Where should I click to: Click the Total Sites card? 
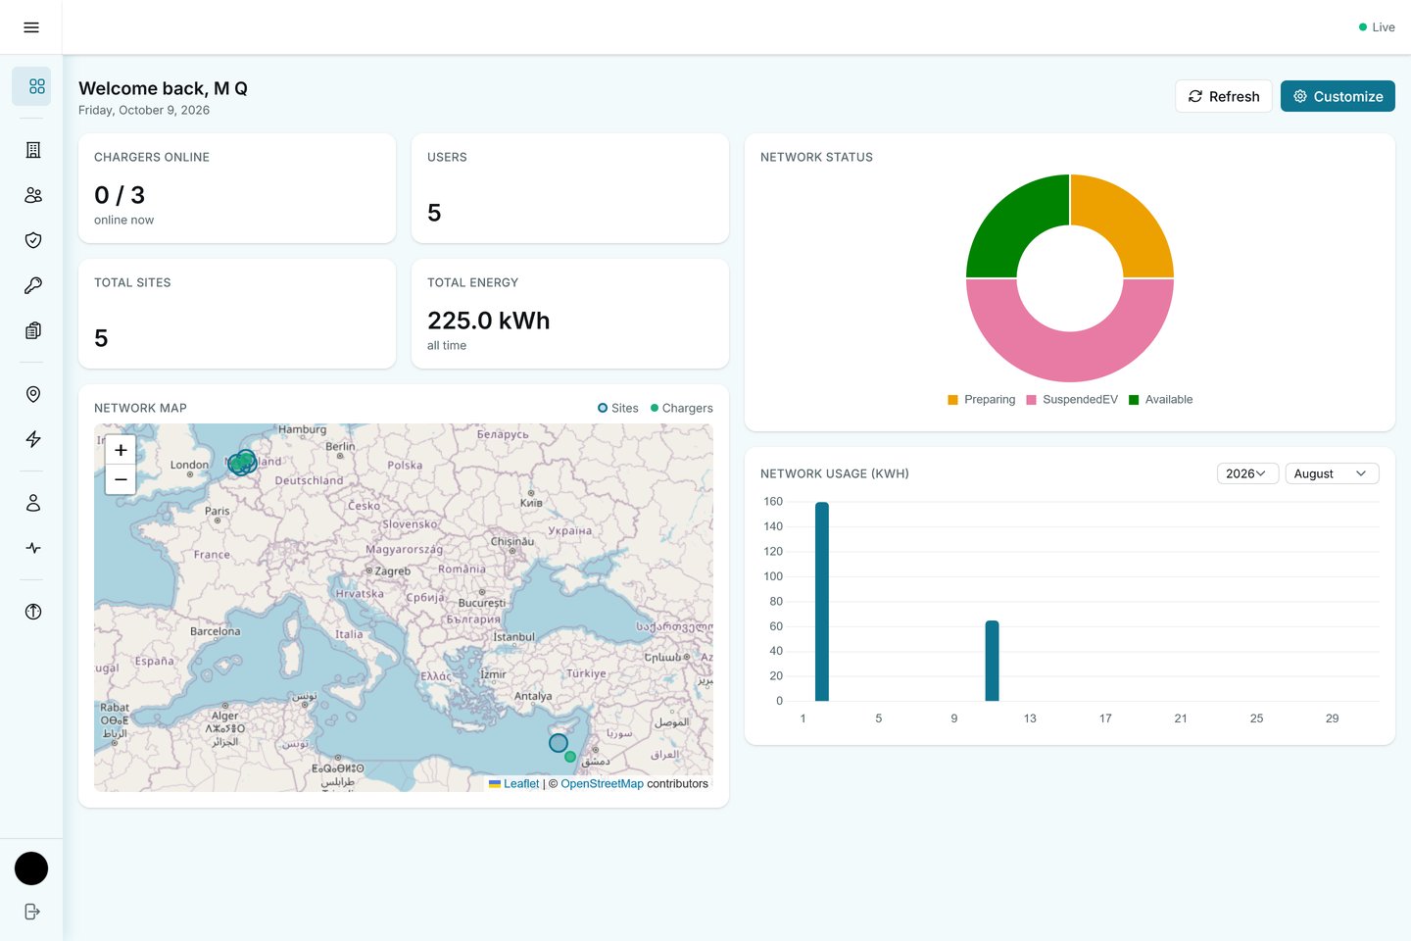coord(237,314)
